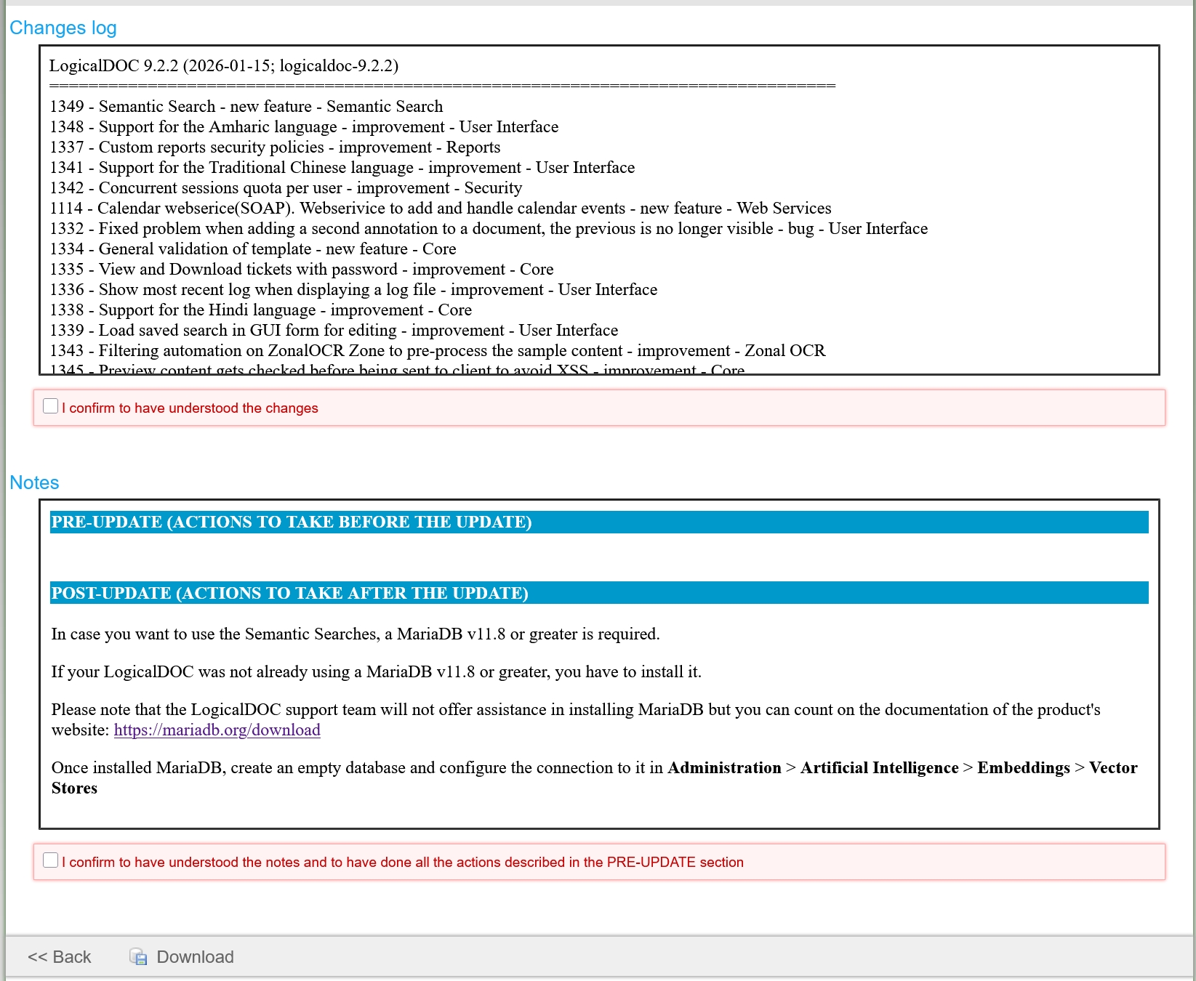The height and width of the screenshot is (981, 1196).
Task: Select entry 1332 annotation bug fix line
Action: pos(488,229)
